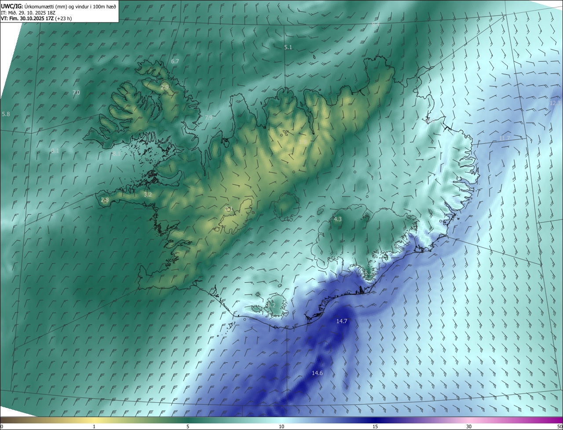The image size is (563, 430).
Task: Click the 7.0 value label on map
Action: coord(76,92)
